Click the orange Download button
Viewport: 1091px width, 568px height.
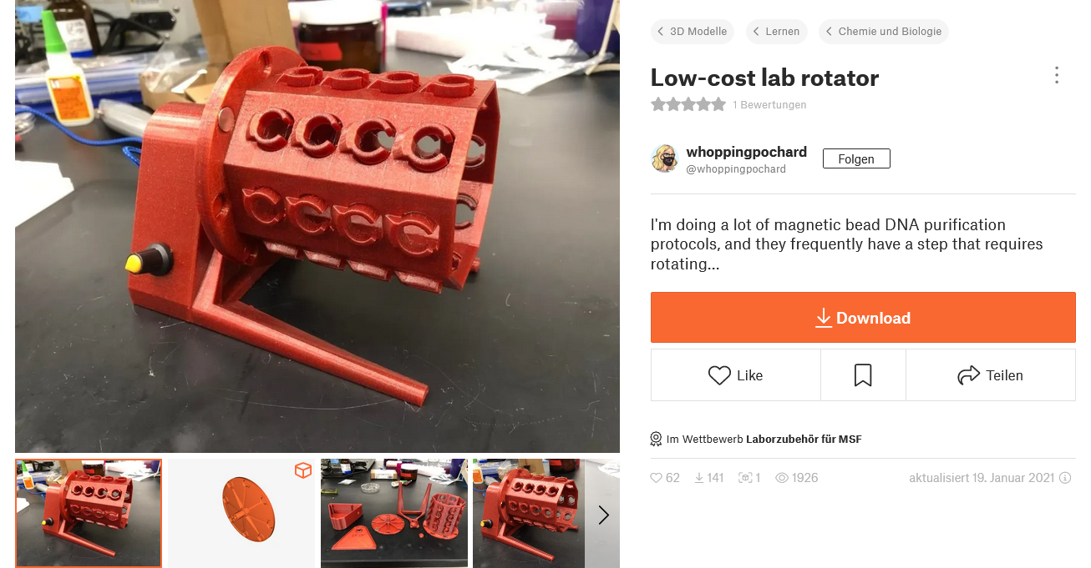point(863,317)
